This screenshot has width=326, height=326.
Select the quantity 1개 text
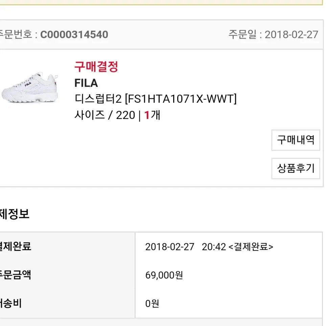[152, 115]
